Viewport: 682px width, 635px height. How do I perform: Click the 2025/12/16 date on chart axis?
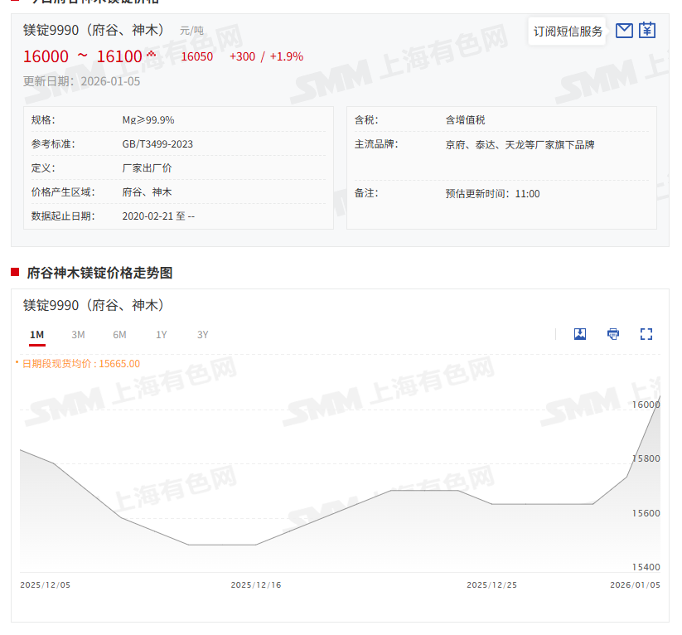click(x=255, y=585)
